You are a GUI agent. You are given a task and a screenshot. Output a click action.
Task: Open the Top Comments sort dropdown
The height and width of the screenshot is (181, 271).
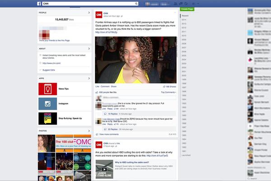(x=168, y=92)
